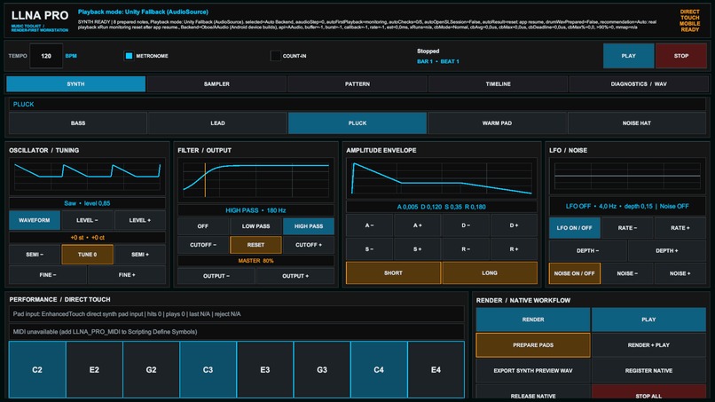Screen dimensions: 715x402
Task: Tap the E4 performance pad
Action: tap(436, 369)
